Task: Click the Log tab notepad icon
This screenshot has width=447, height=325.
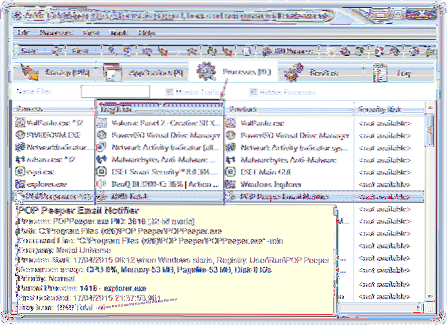Action: coord(381,73)
